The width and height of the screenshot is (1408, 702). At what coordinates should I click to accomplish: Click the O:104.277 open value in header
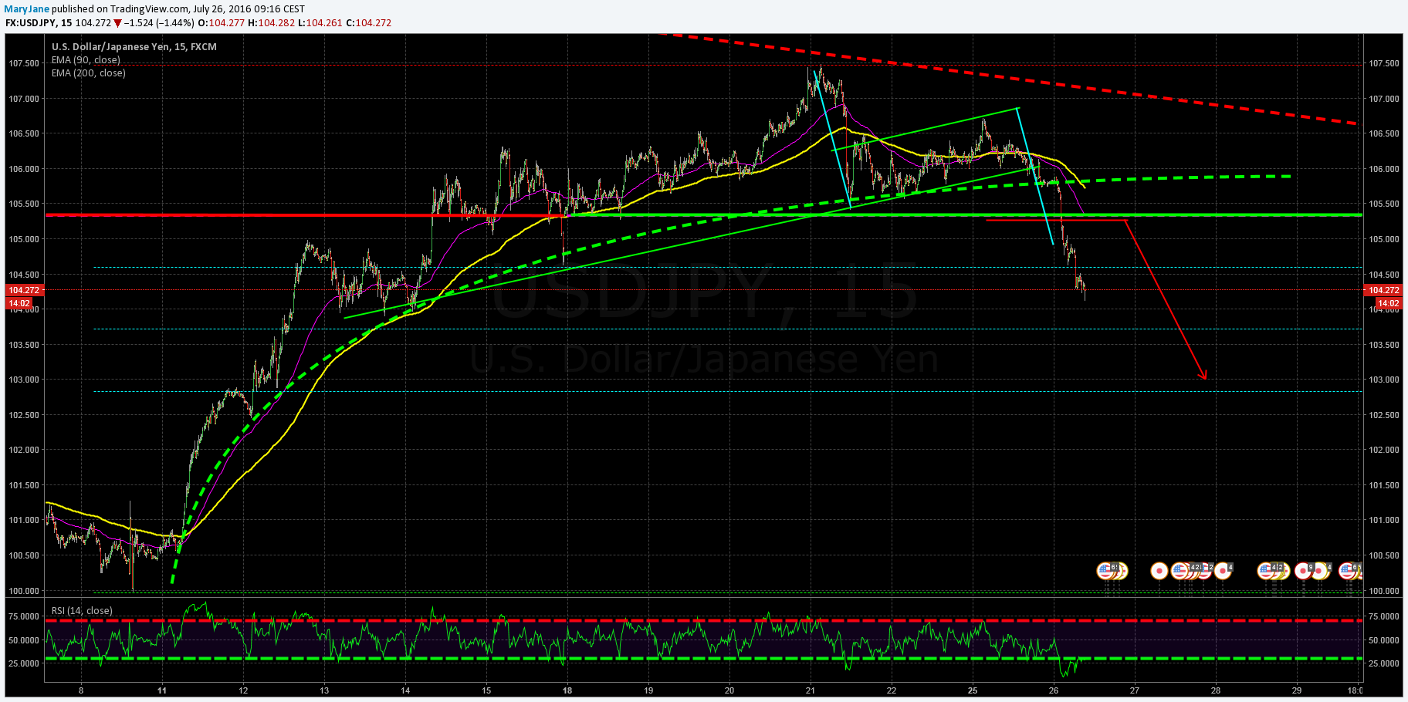click(x=222, y=23)
